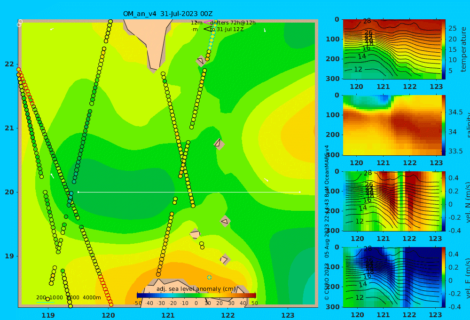This screenshot has height=320, width=470.
Task: Click the '34.5' tick on salinity colorbar
Action: 455,112
